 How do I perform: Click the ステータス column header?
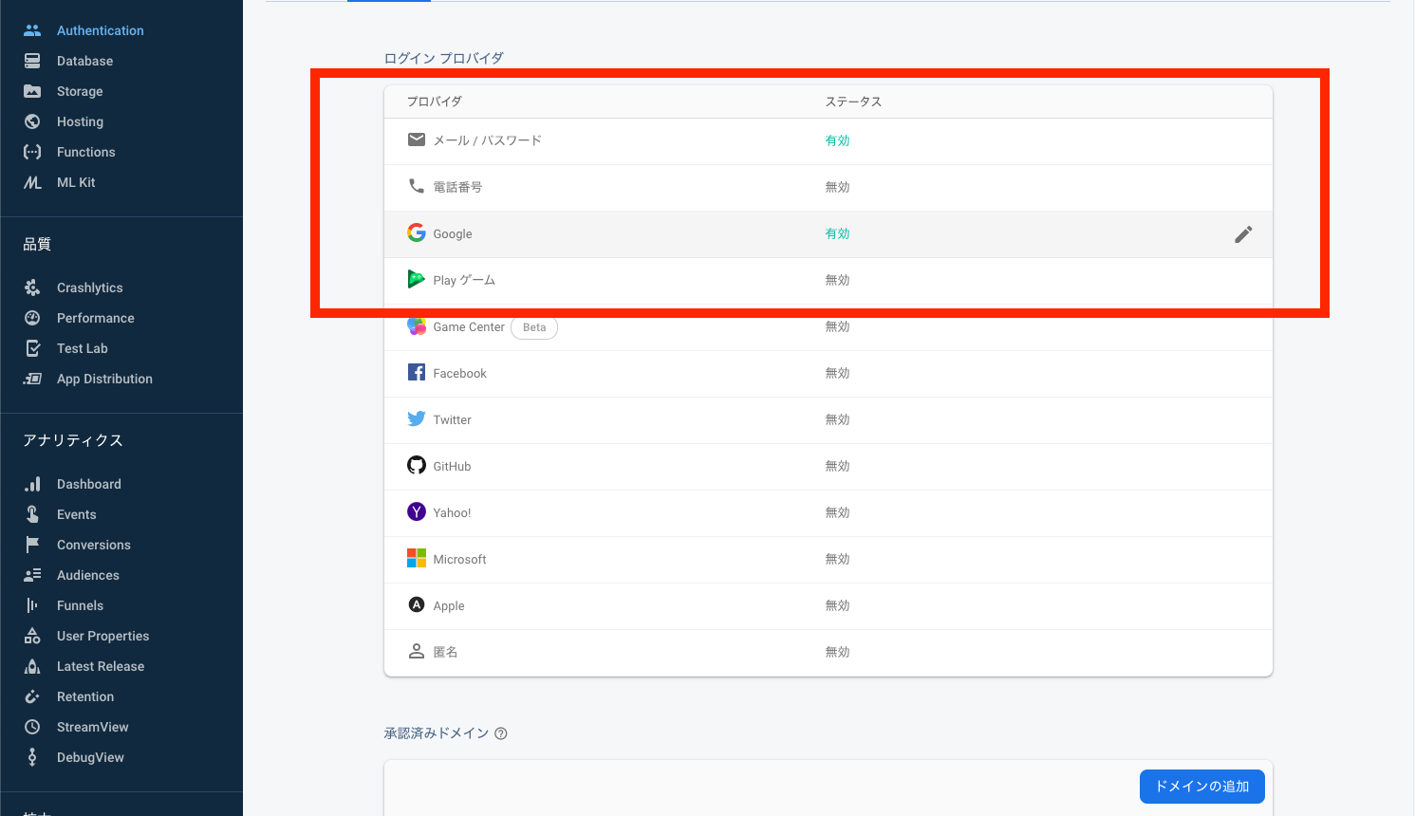pos(853,102)
